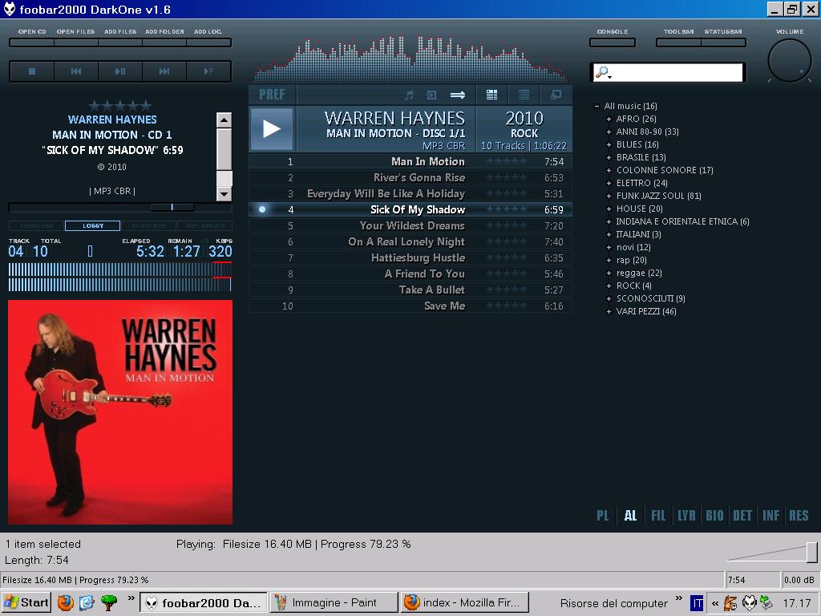Screen dimensions: 821x616
Task: Click the box with arrow icon in header
Action: (x=431, y=95)
